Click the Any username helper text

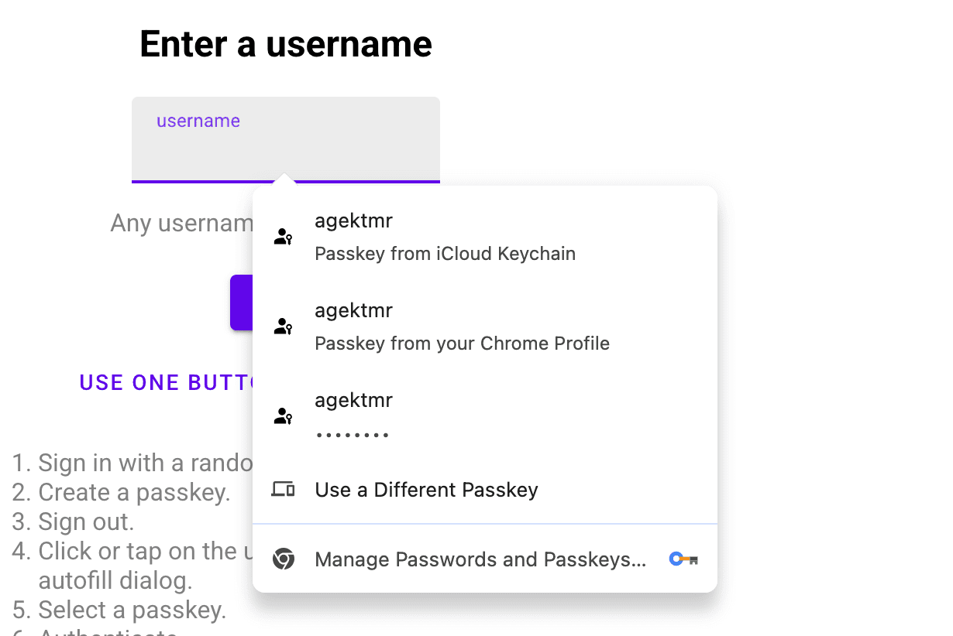183,223
